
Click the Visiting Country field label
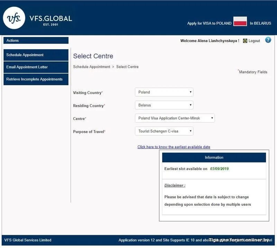pos(88,93)
